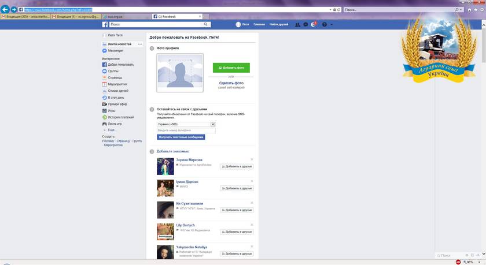The height and width of the screenshot is (265, 486).
Task: Click the browser home icon
Action: tap(469, 10)
